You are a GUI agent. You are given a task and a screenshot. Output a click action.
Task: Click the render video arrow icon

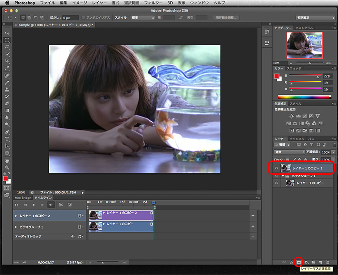tap(24, 263)
